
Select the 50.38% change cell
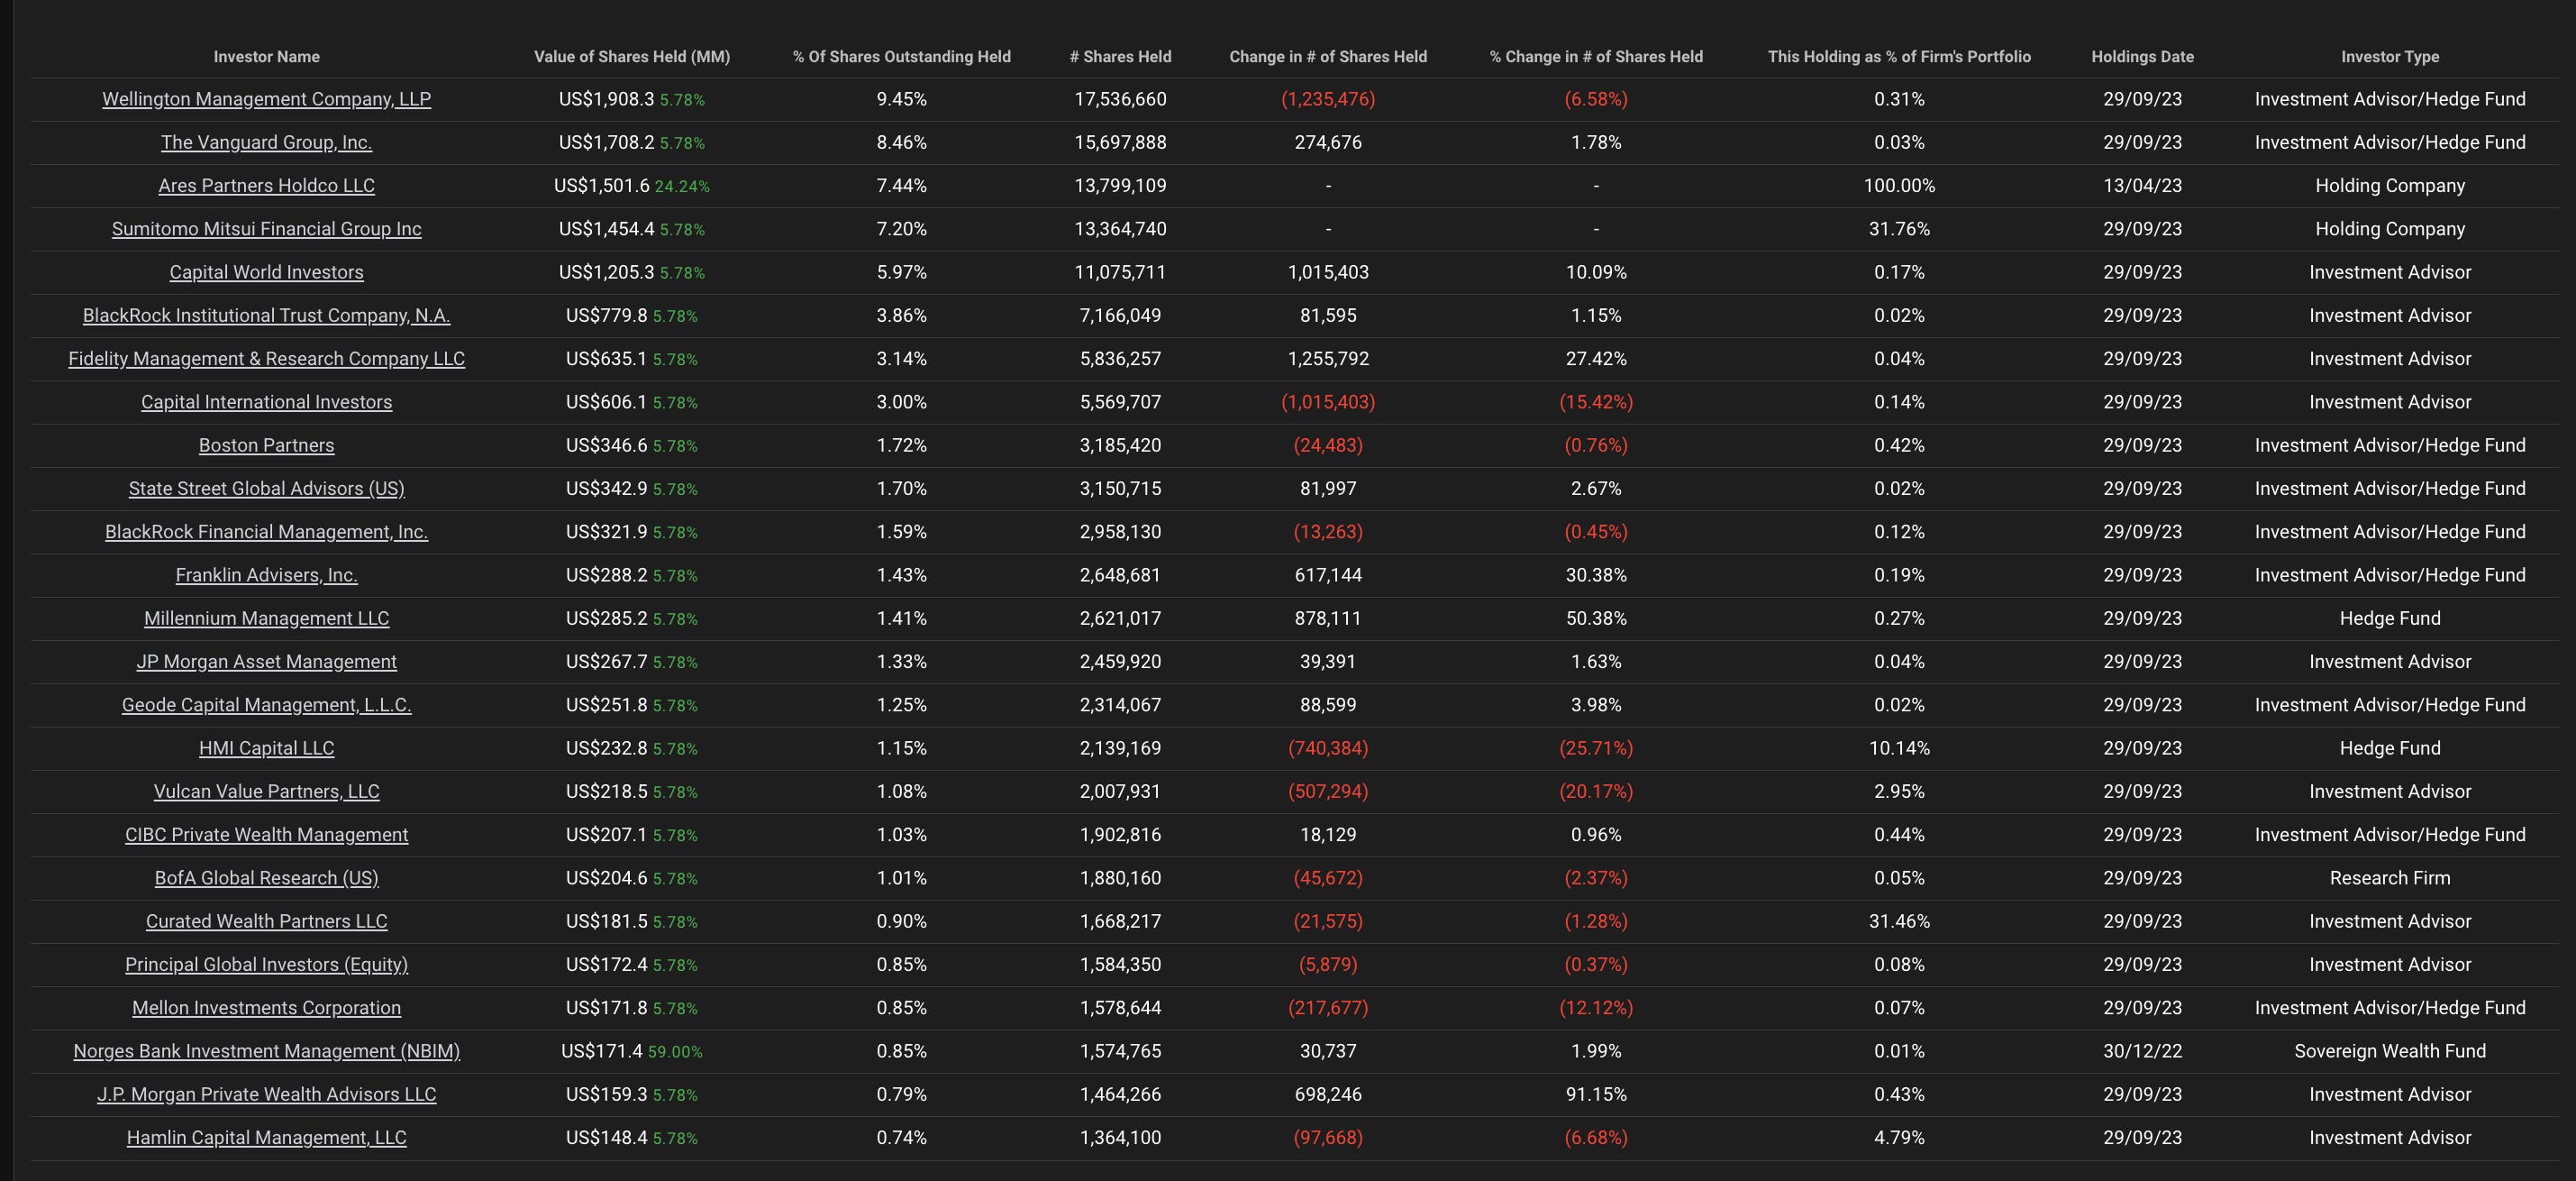(x=1596, y=618)
